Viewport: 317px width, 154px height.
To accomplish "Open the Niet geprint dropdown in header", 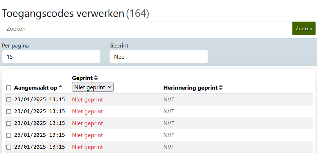I will click(x=93, y=87).
